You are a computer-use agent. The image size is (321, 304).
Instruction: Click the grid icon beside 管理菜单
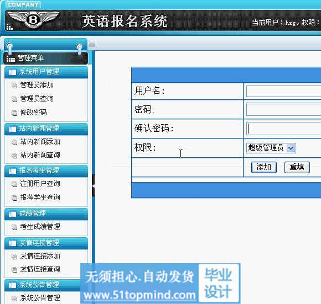point(11,58)
